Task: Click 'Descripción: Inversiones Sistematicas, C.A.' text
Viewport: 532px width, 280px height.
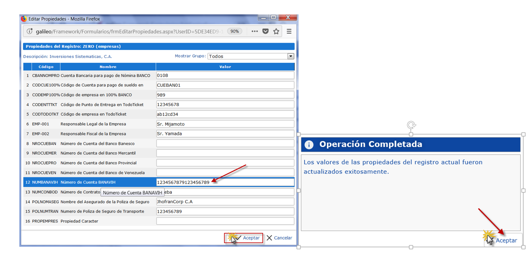Action: coord(67,57)
